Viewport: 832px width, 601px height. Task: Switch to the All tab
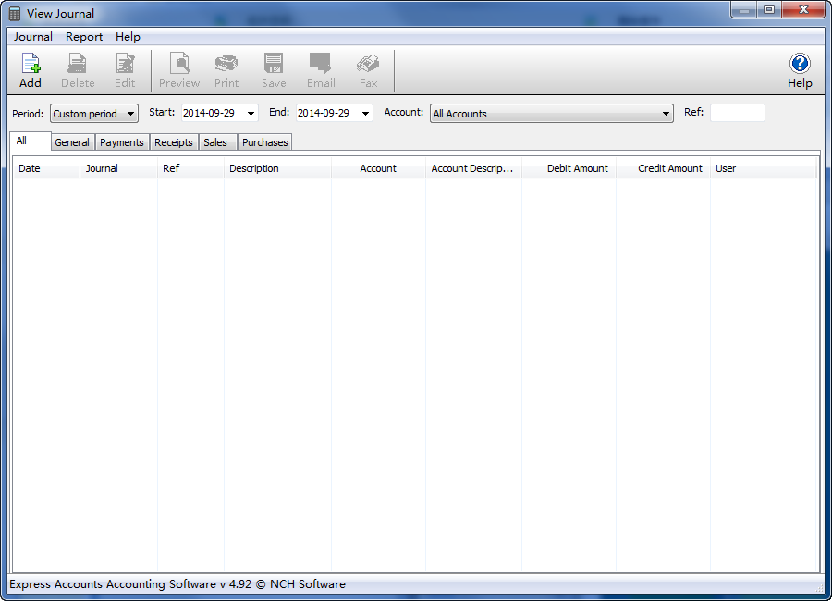[31, 141]
